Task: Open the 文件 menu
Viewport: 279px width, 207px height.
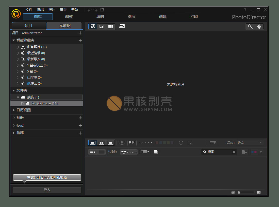Action: click(29, 10)
